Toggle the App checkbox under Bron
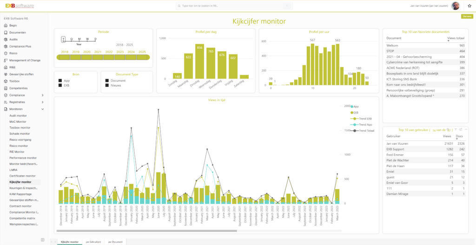Screen dimensions: 476x245 (60, 81)
